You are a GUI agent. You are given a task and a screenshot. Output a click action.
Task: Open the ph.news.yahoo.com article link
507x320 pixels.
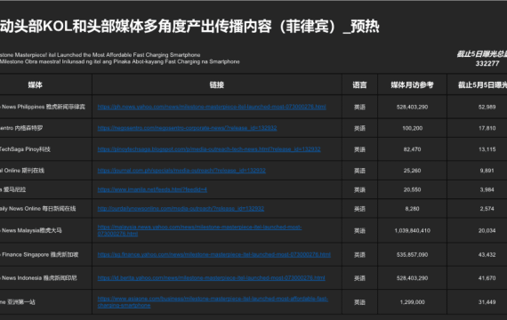click(x=212, y=107)
